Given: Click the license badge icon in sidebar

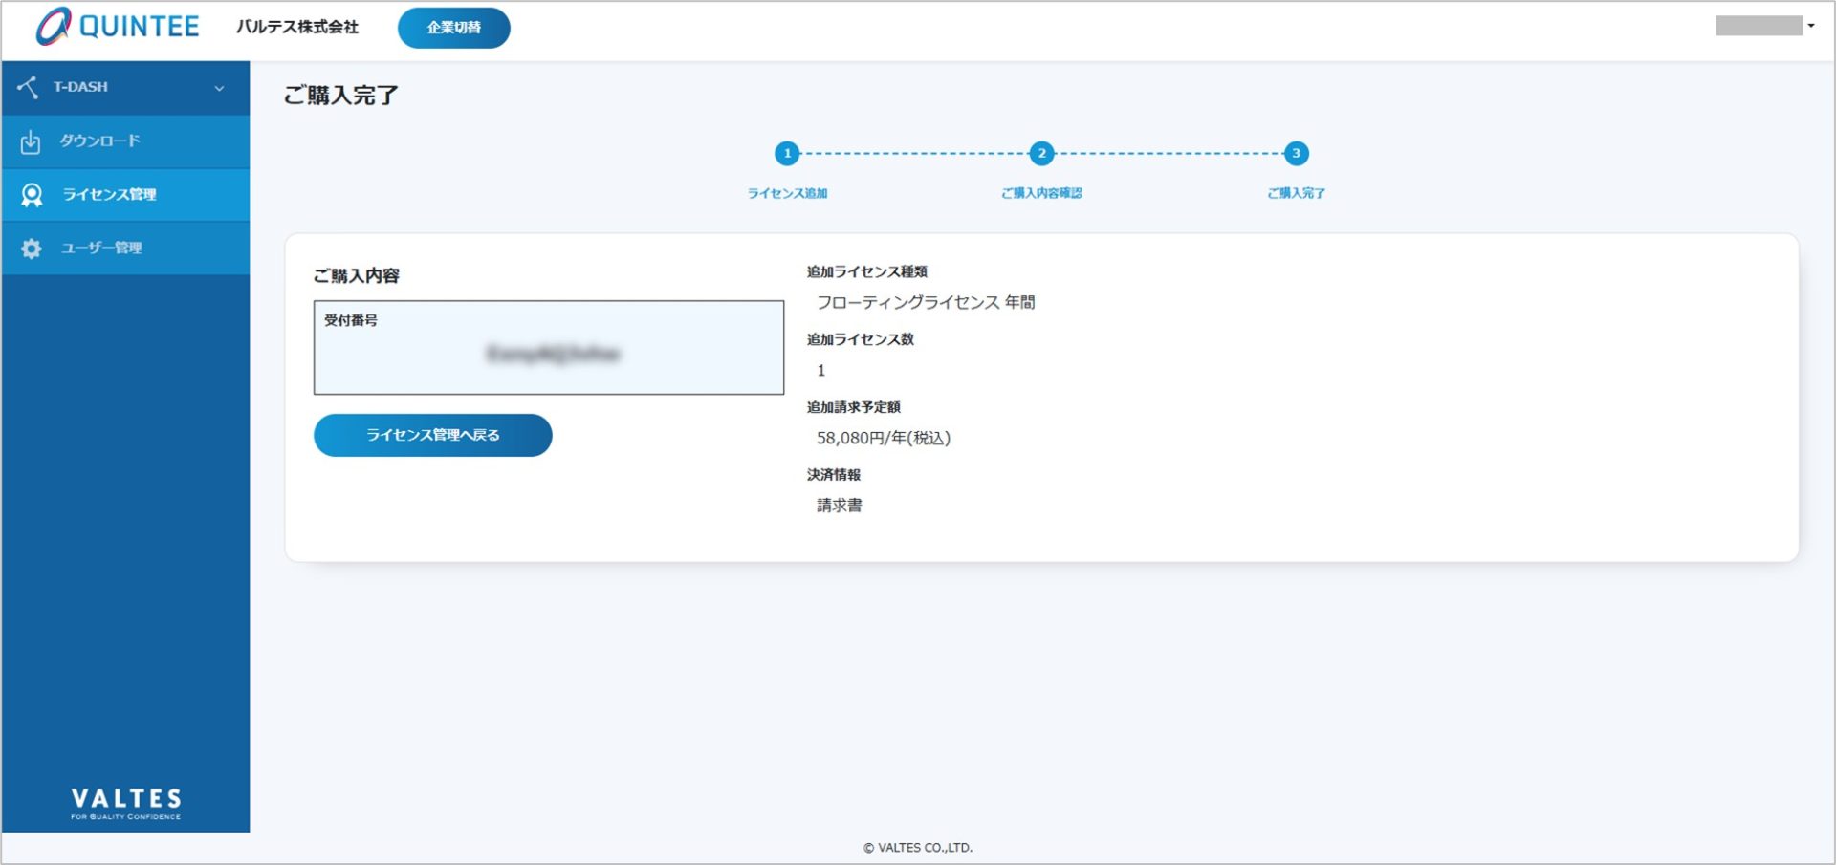Looking at the screenshot, I should click(32, 195).
